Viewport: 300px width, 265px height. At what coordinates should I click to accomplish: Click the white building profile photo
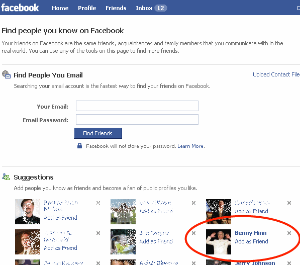(123, 212)
